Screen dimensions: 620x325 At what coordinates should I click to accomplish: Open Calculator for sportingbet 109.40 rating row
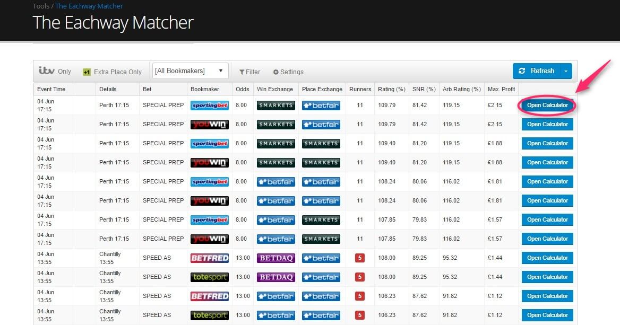547,143
